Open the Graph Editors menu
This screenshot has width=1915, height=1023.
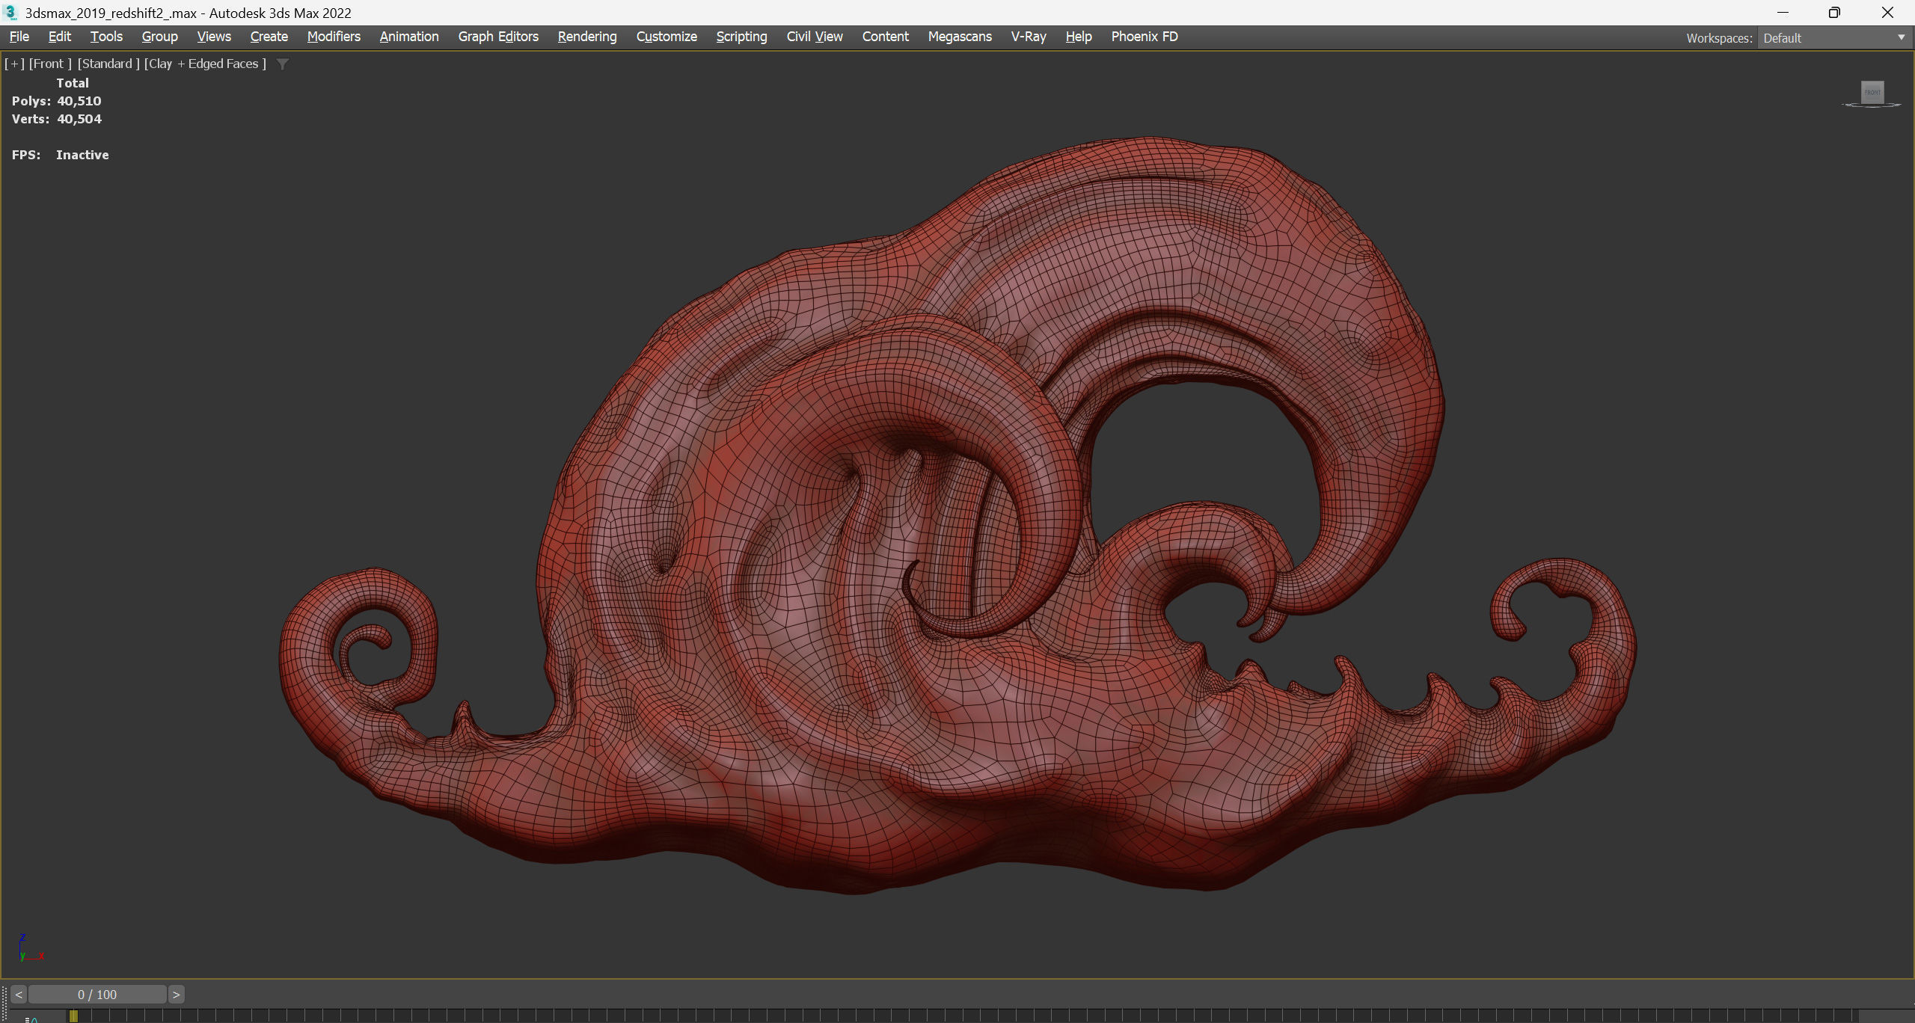point(498,37)
